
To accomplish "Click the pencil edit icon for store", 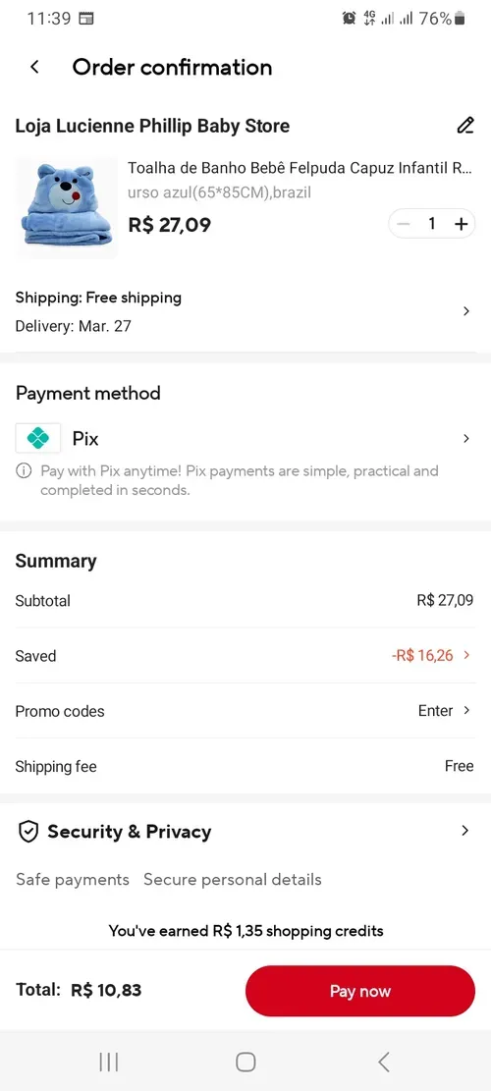I will click(x=465, y=126).
